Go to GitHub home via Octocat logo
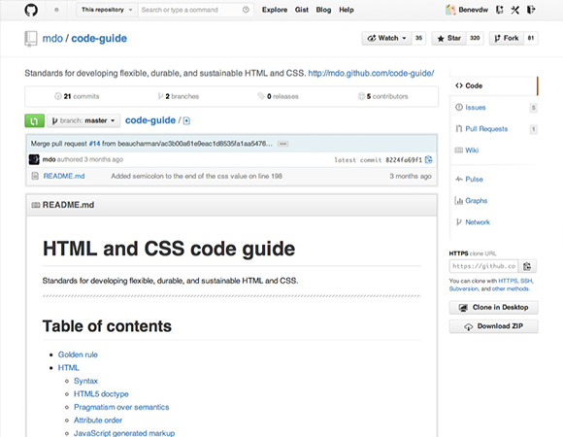This screenshot has height=437, width=563. pyautogui.click(x=31, y=10)
